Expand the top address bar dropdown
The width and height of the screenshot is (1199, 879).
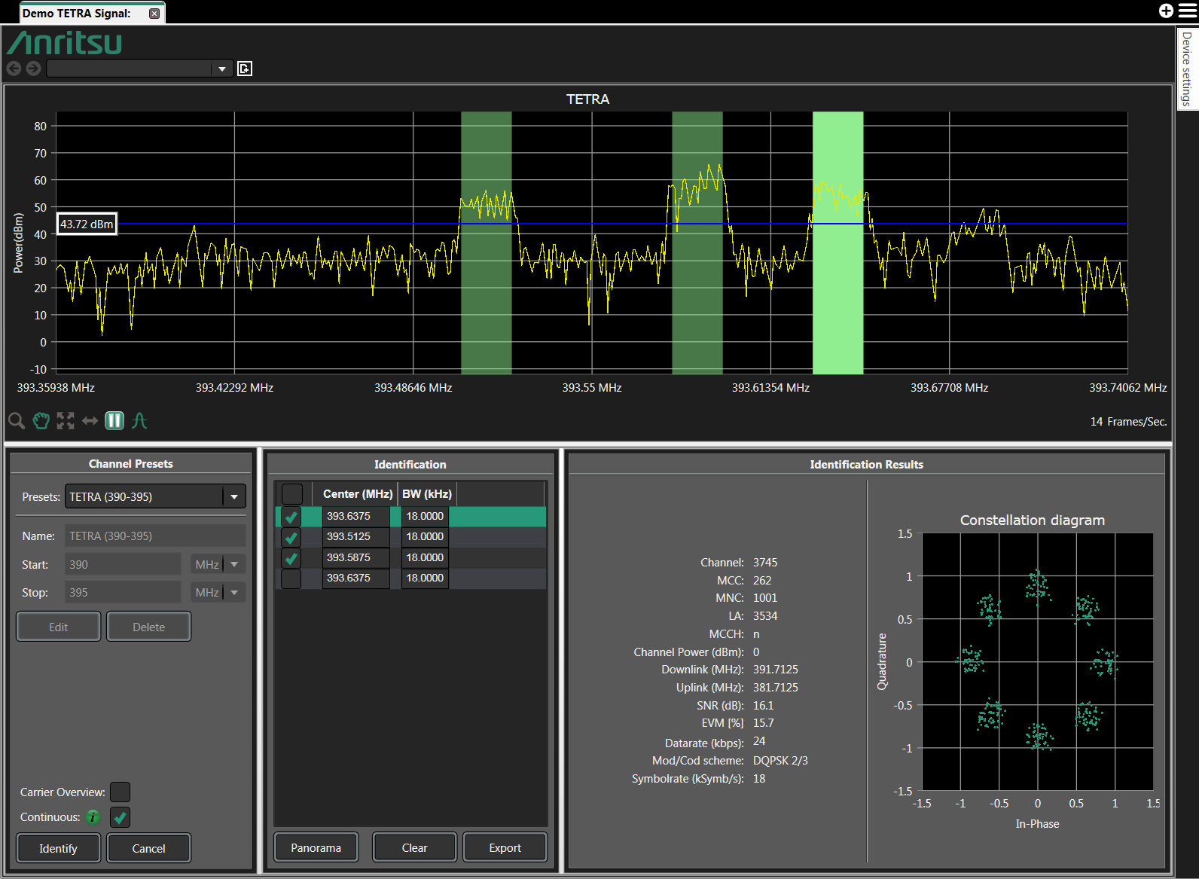pos(222,69)
